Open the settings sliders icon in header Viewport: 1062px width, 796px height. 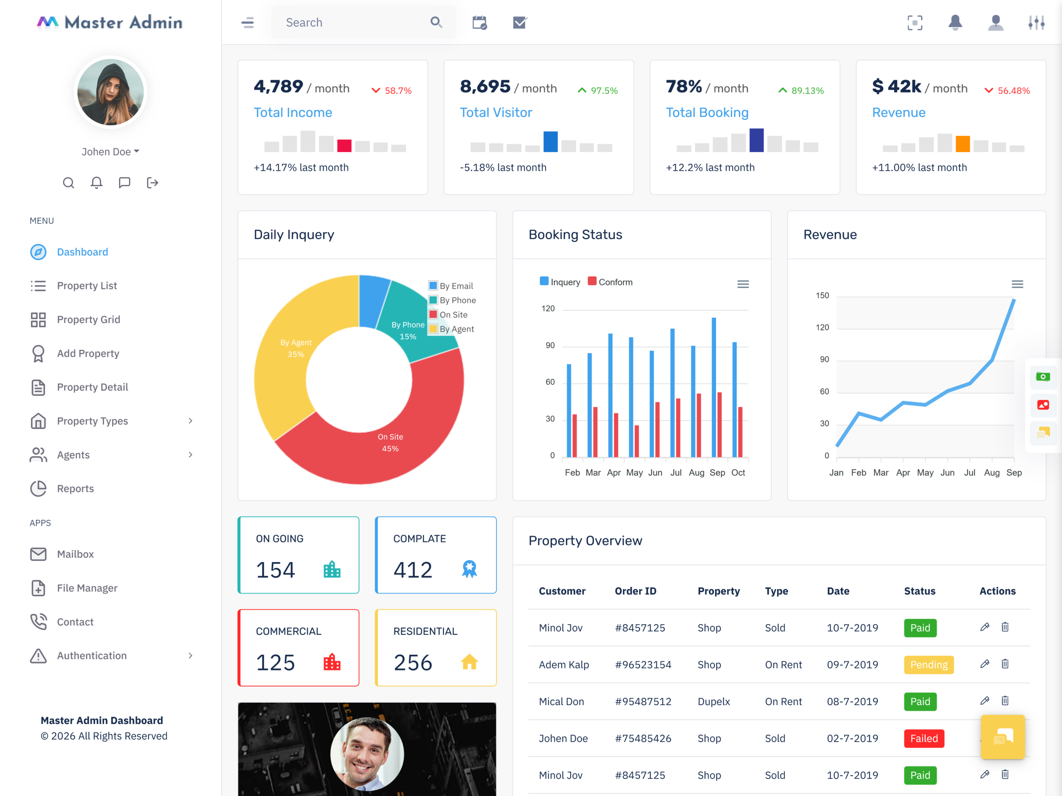pyautogui.click(x=1036, y=22)
